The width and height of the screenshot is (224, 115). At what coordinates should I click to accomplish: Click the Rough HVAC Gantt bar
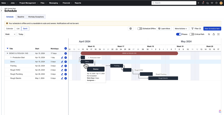tap(127, 70)
